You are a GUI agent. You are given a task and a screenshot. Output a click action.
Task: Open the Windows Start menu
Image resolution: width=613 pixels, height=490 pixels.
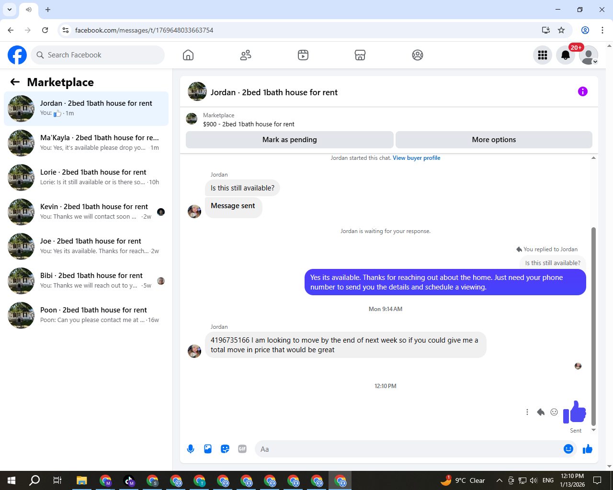(x=11, y=480)
